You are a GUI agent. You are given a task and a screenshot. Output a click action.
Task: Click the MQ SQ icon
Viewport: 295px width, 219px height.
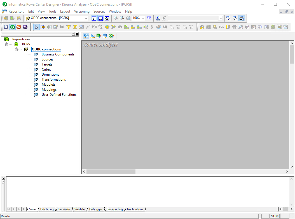(x=184, y=27)
